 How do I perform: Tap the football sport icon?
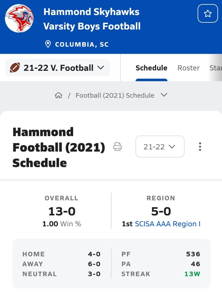tap(15, 68)
